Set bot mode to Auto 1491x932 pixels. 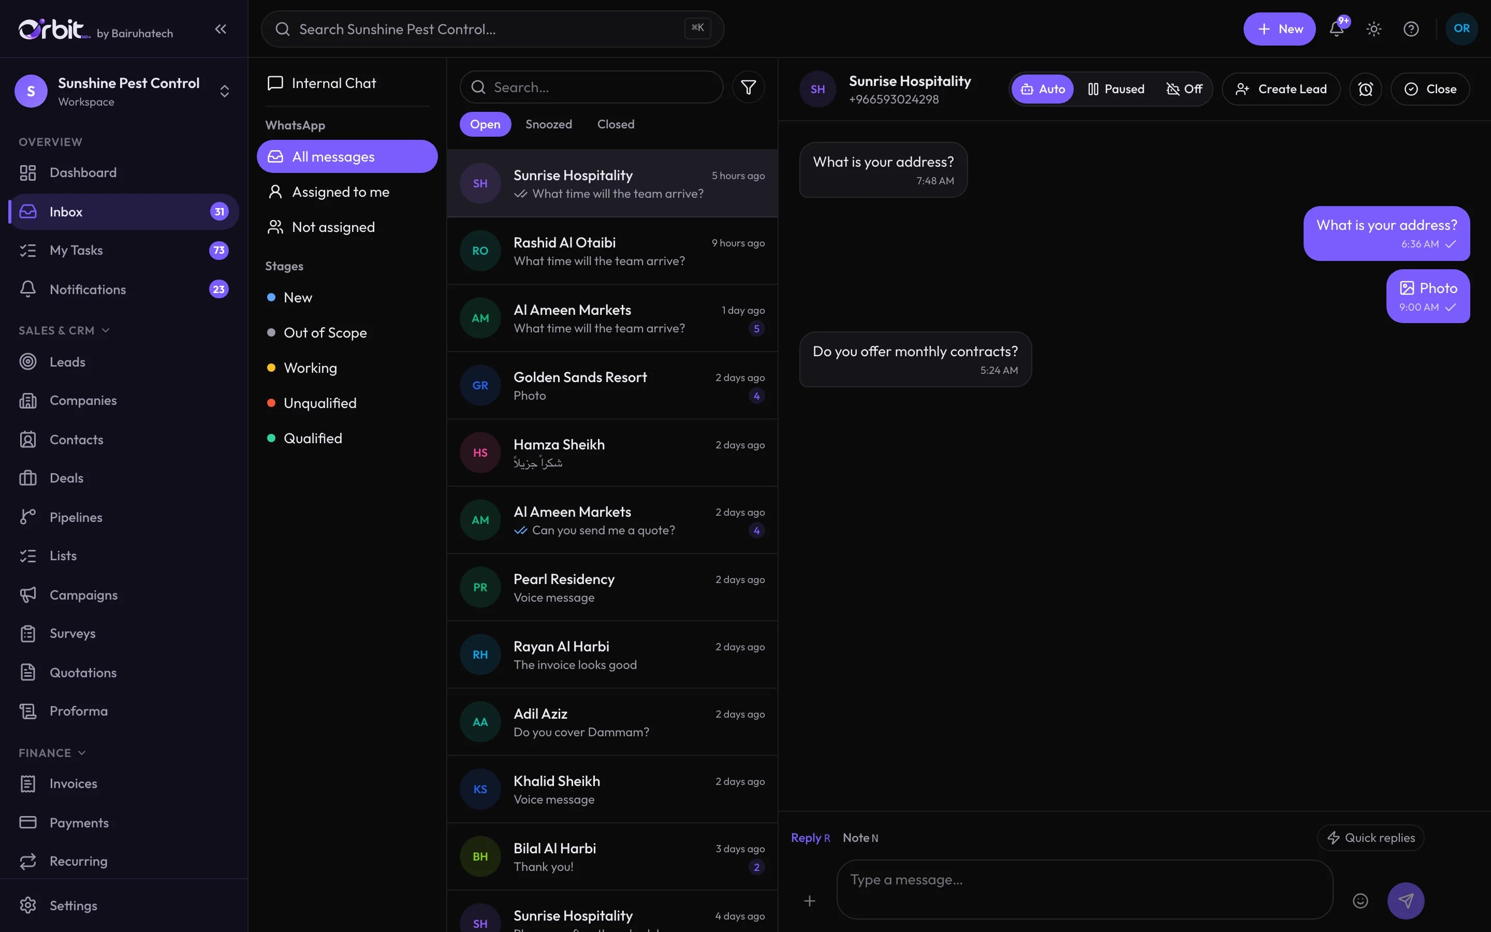click(x=1043, y=90)
